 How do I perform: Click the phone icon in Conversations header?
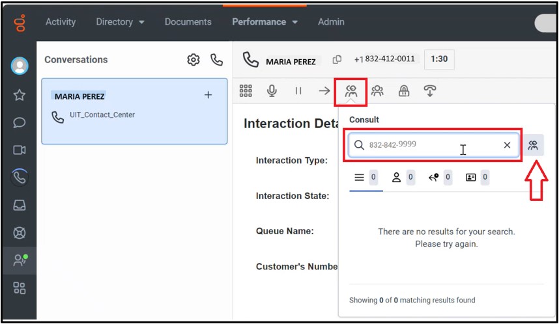pos(216,60)
